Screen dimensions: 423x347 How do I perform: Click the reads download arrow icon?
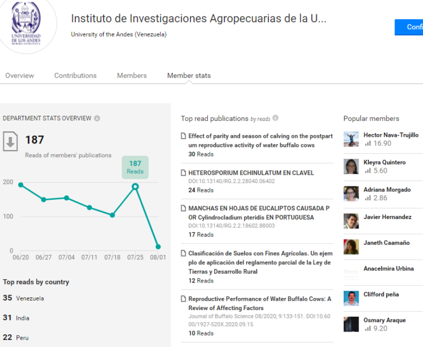pyautogui.click(x=10, y=141)
